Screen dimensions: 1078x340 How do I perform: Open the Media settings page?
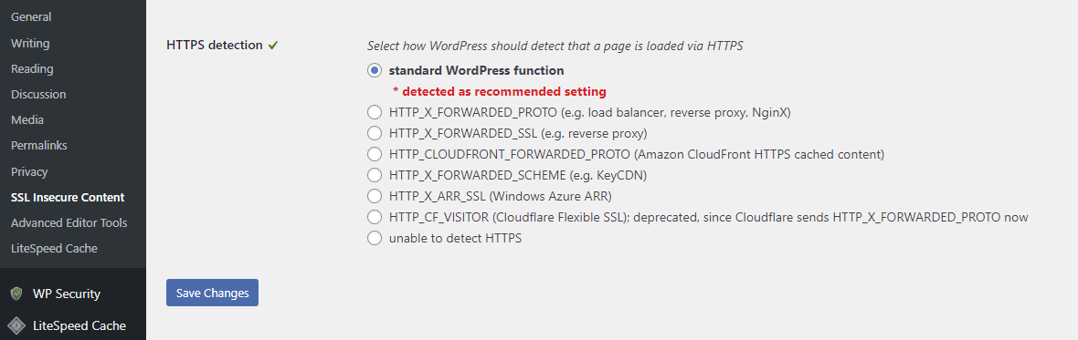(x=27, y=120)
